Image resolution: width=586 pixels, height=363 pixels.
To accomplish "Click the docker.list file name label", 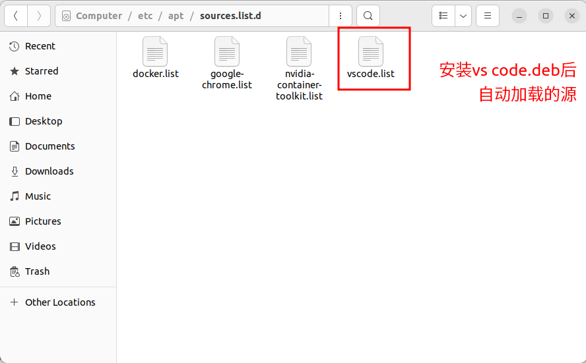I will 156,74.
